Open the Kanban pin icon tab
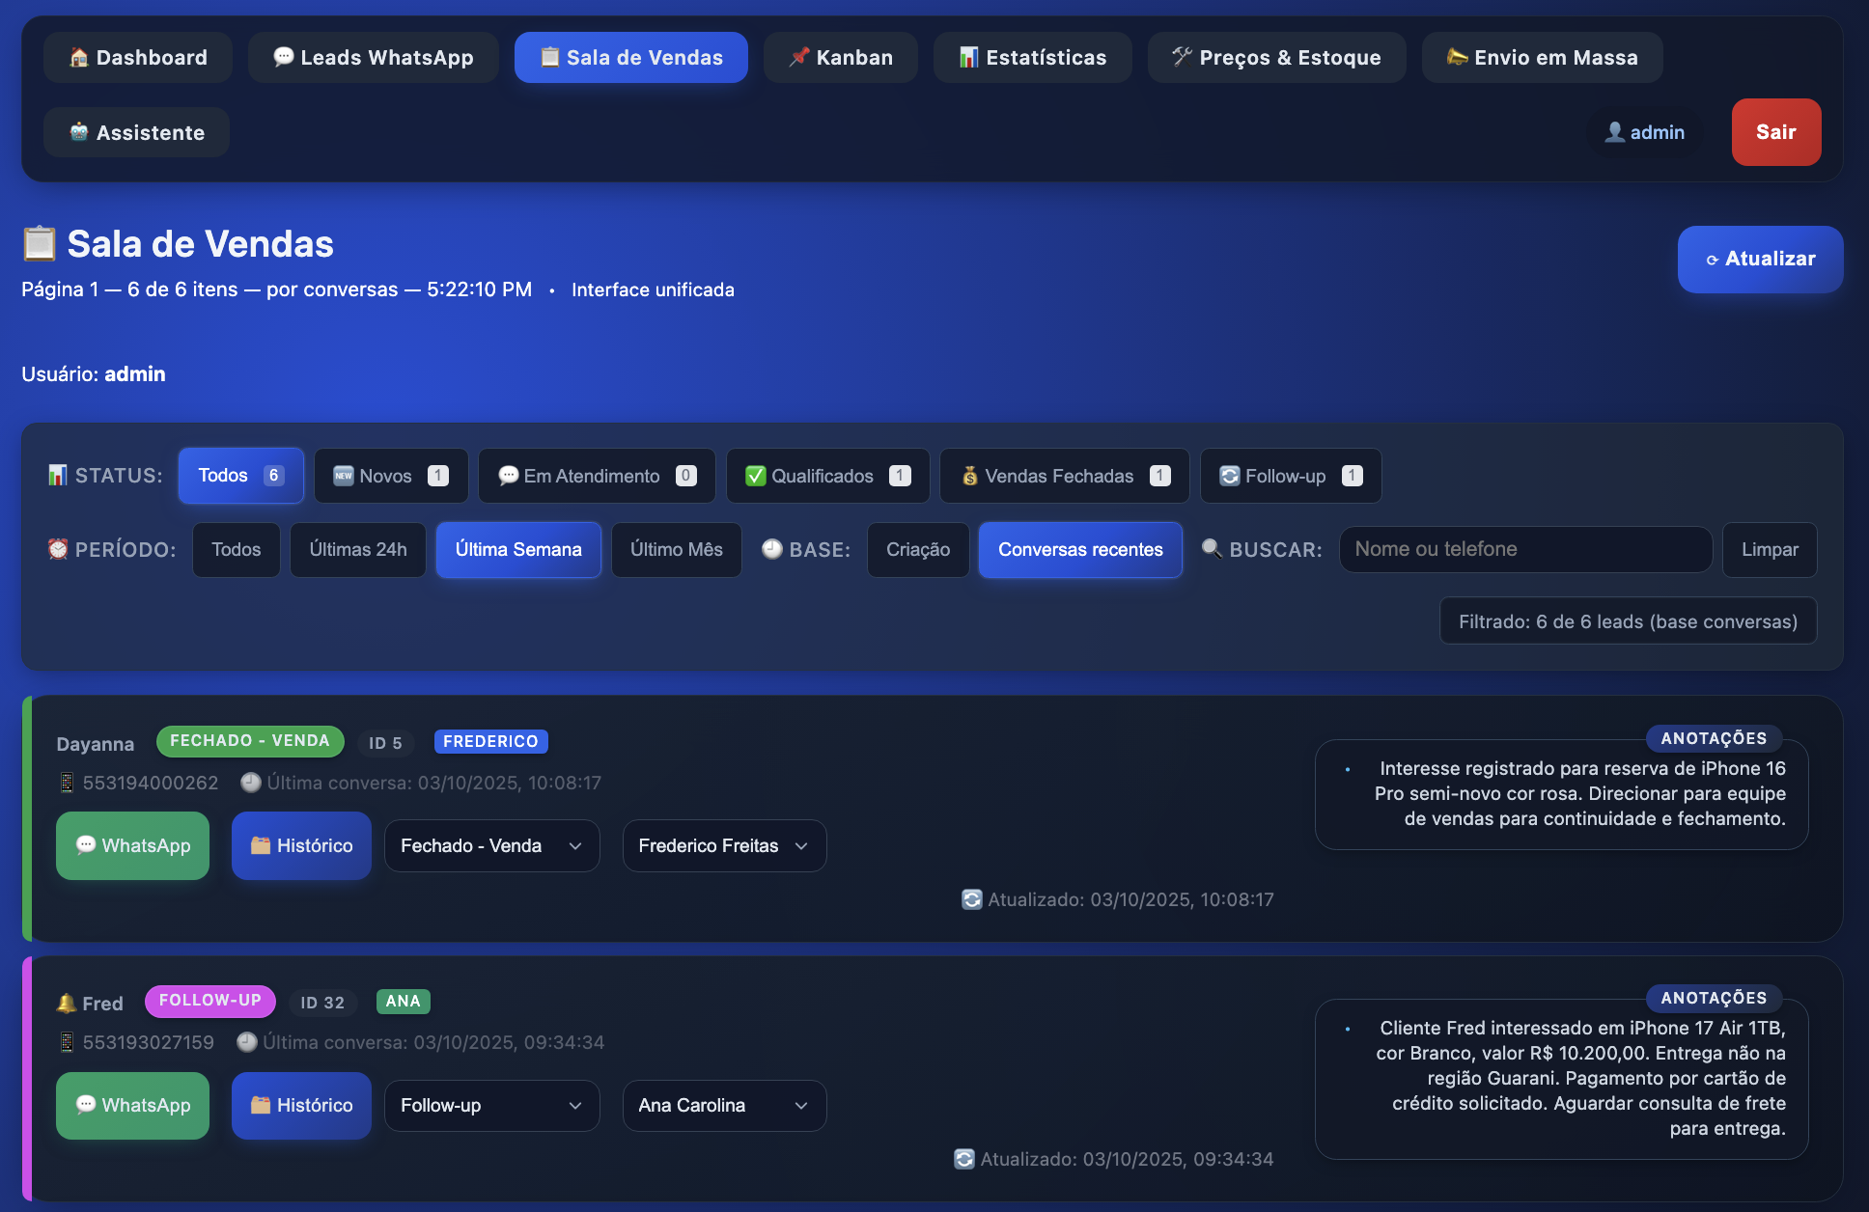Screen dimensions: 1869x1212 click(799, 58)
